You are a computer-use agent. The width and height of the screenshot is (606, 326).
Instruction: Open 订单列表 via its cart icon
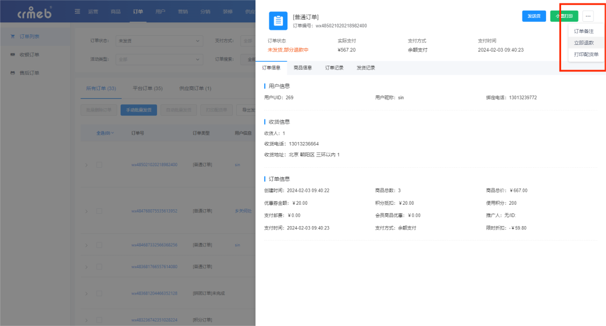13,36
